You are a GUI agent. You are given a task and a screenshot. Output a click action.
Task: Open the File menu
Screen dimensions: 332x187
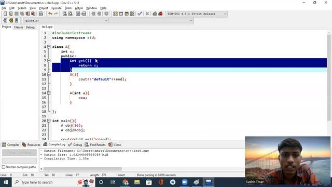(4, 8)
